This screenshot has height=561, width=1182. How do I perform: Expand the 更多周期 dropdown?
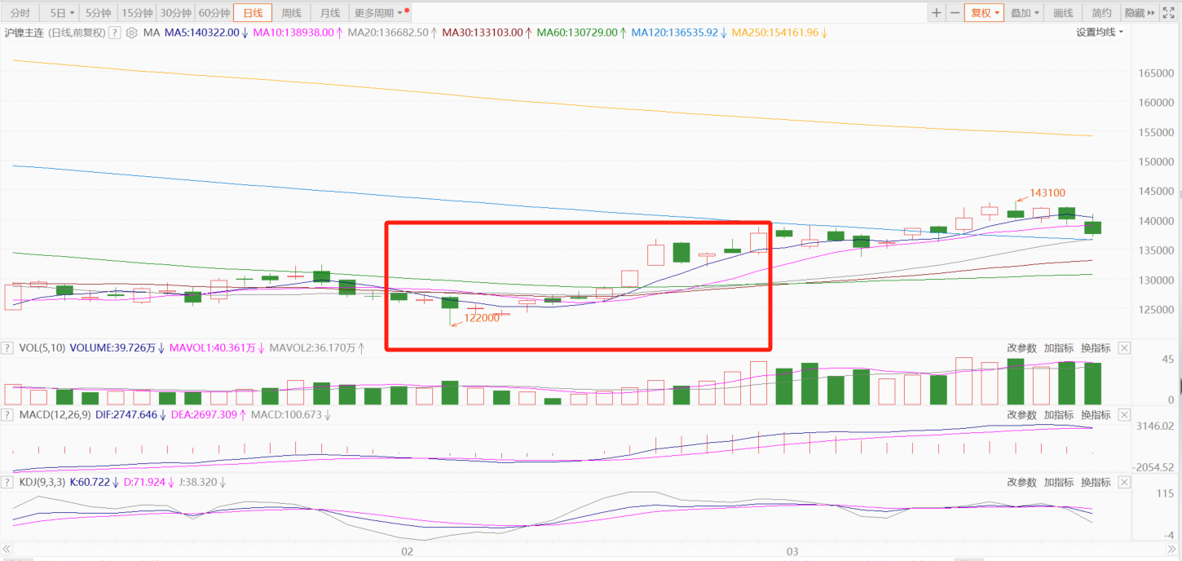[x=381, y=13]
